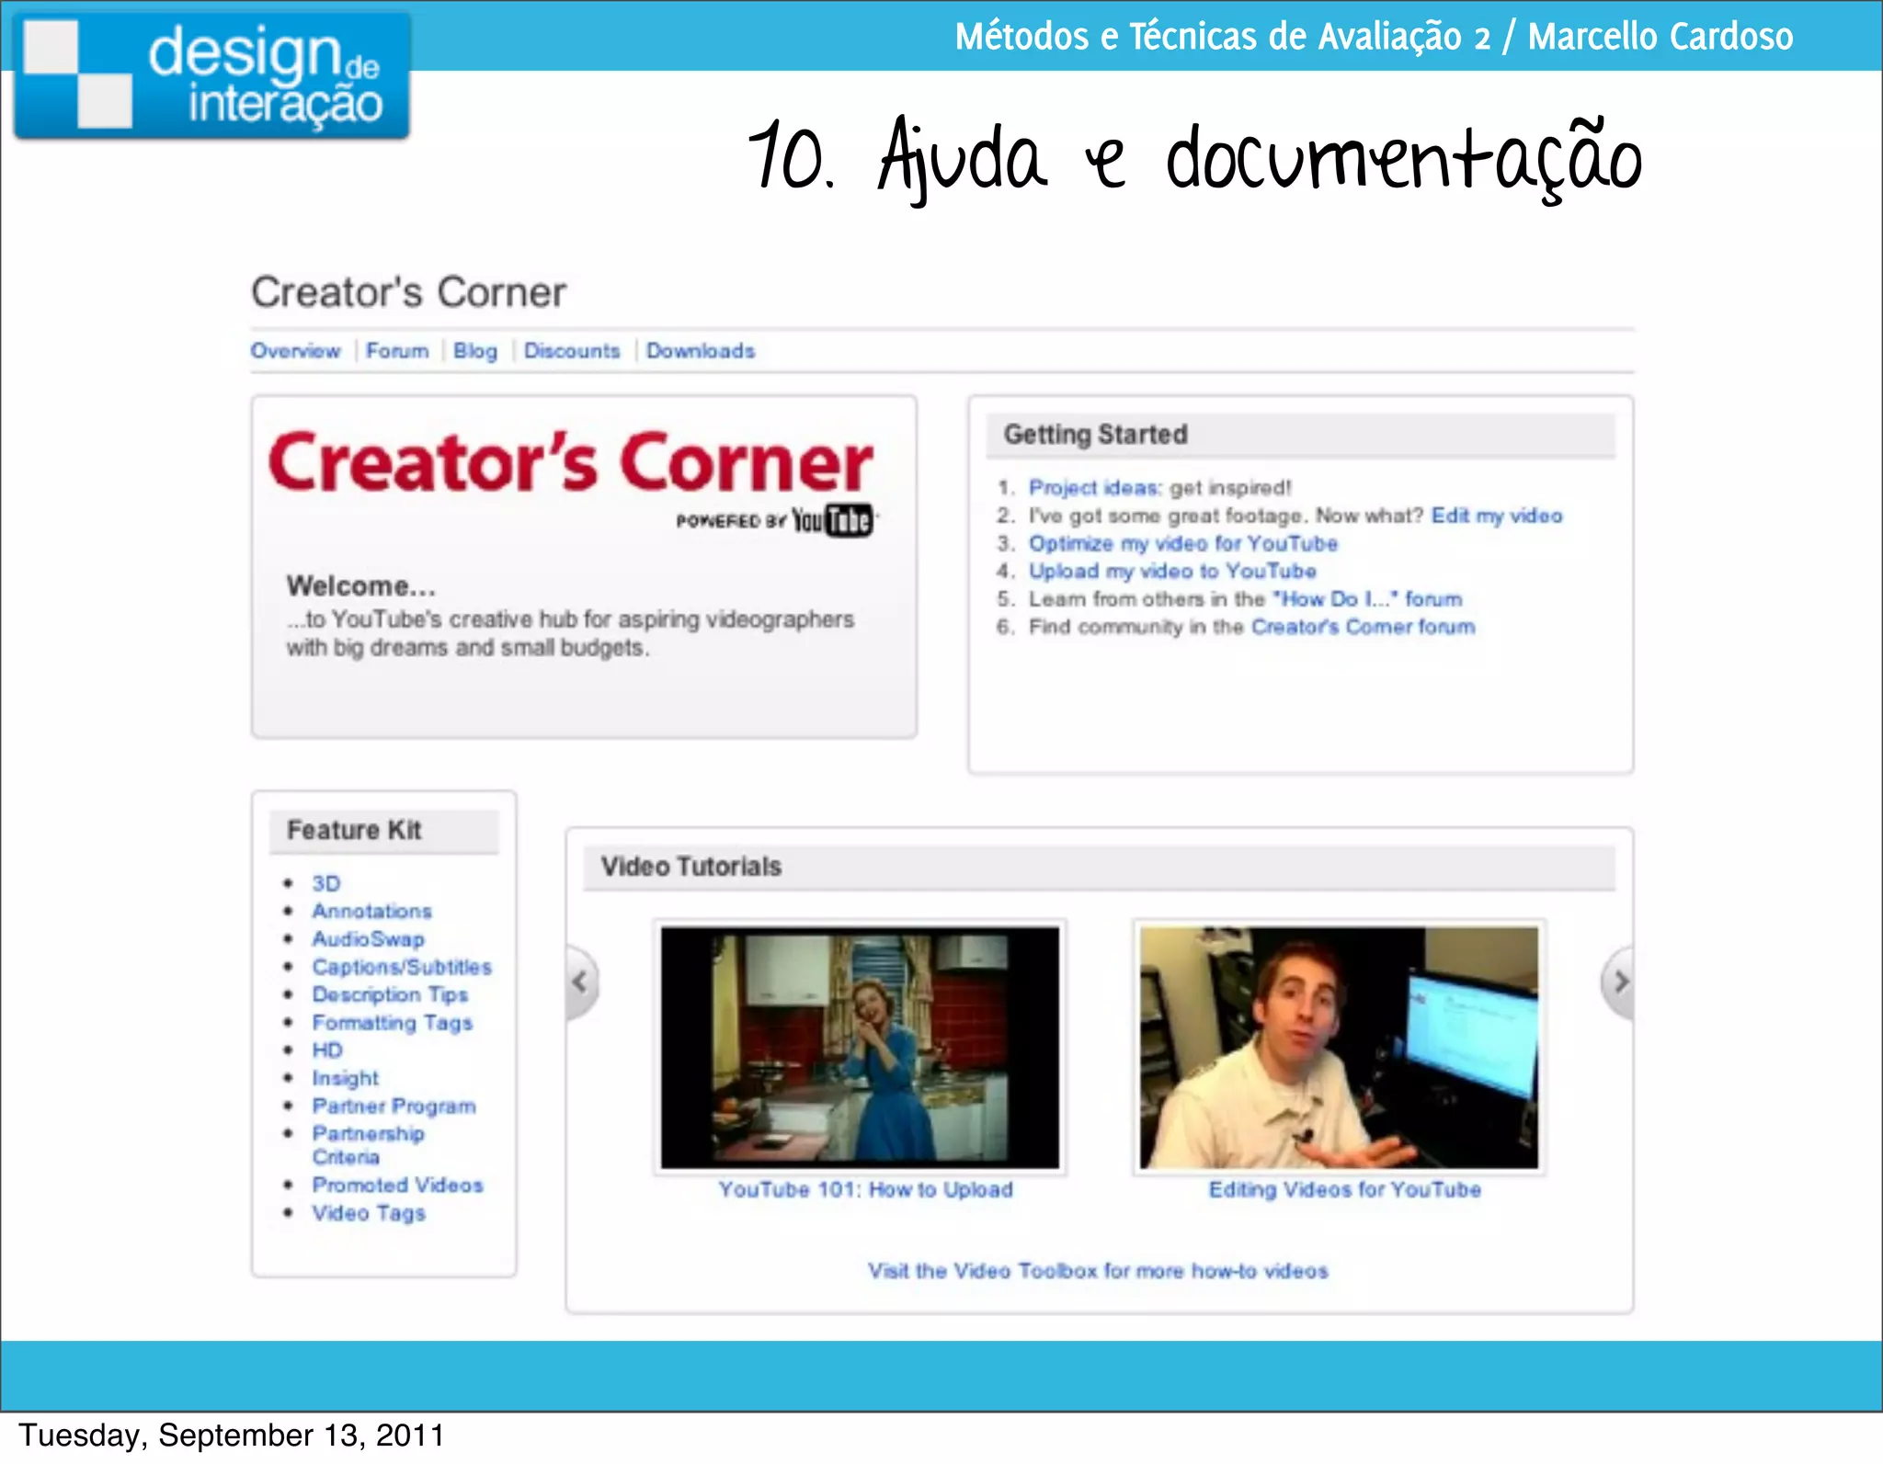Click Upload my video to YouTube

[x=1172, y=572]
